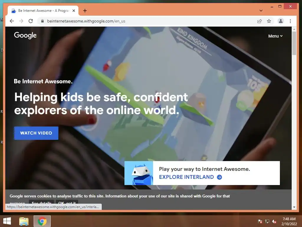
Task: Open the Chrome profile avatar
Action: [281, 21]
